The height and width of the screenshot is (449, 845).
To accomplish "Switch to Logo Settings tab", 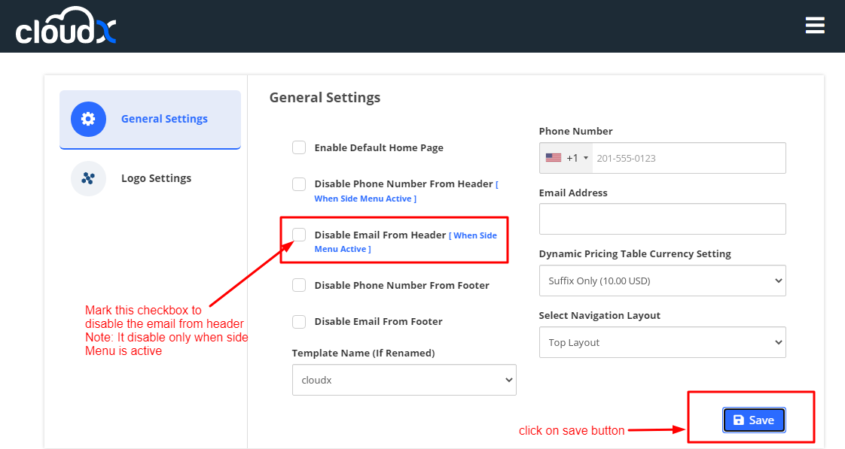I will pos(156,178).
